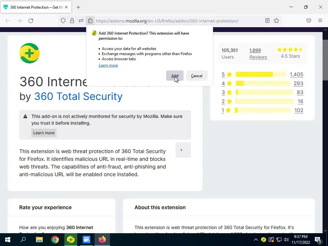Click the 360 Internet Protection extension logo
Image resolution: width=328 pixels, height=246 pixels.
(29, 53)
